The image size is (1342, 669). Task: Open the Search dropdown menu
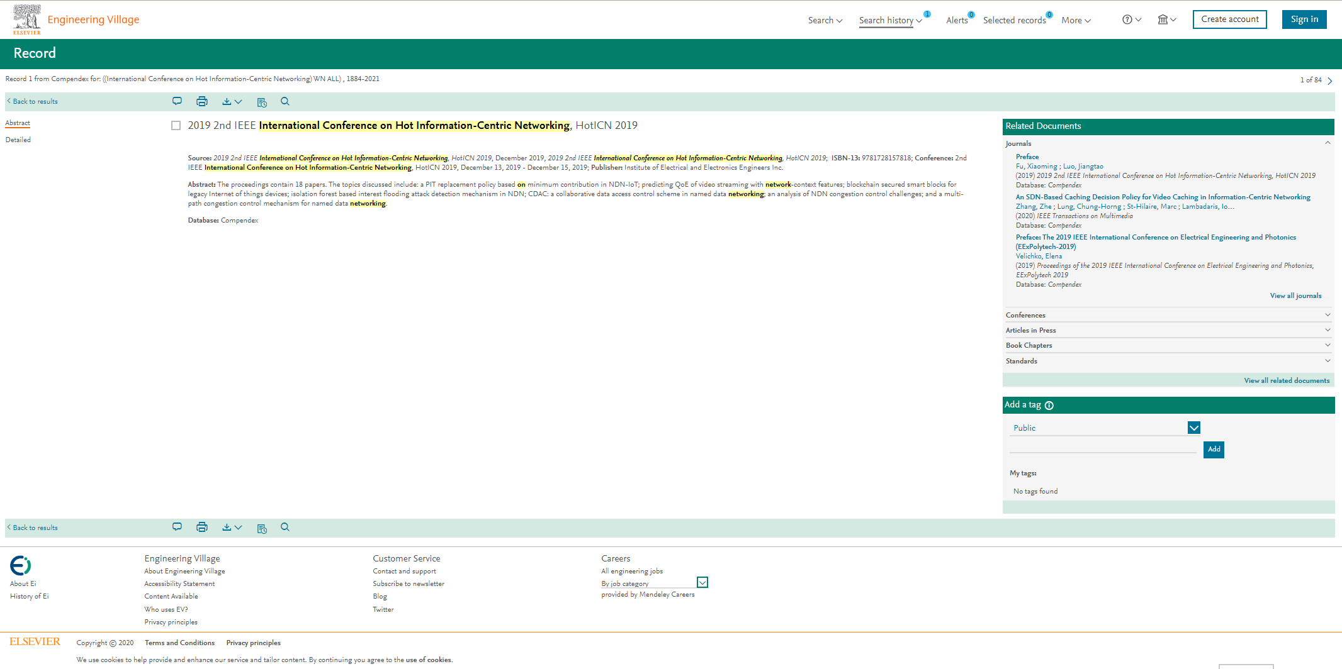pyautogui.click(x=825, y=20)
